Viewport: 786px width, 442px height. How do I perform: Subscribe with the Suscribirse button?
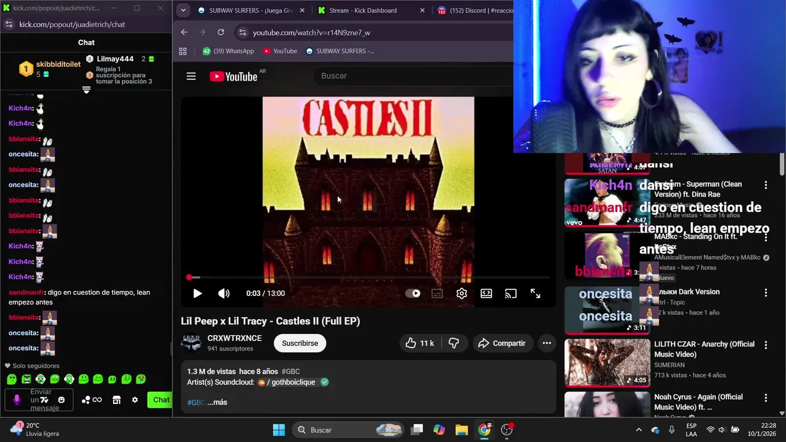[300, 343]
